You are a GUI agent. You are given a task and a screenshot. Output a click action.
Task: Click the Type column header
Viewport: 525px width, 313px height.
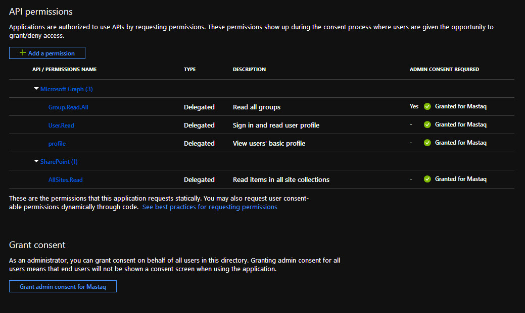(x=189, y=70)
